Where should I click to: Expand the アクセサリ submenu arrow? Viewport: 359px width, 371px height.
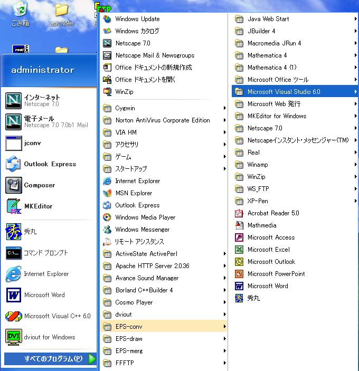tap(224, 144)
